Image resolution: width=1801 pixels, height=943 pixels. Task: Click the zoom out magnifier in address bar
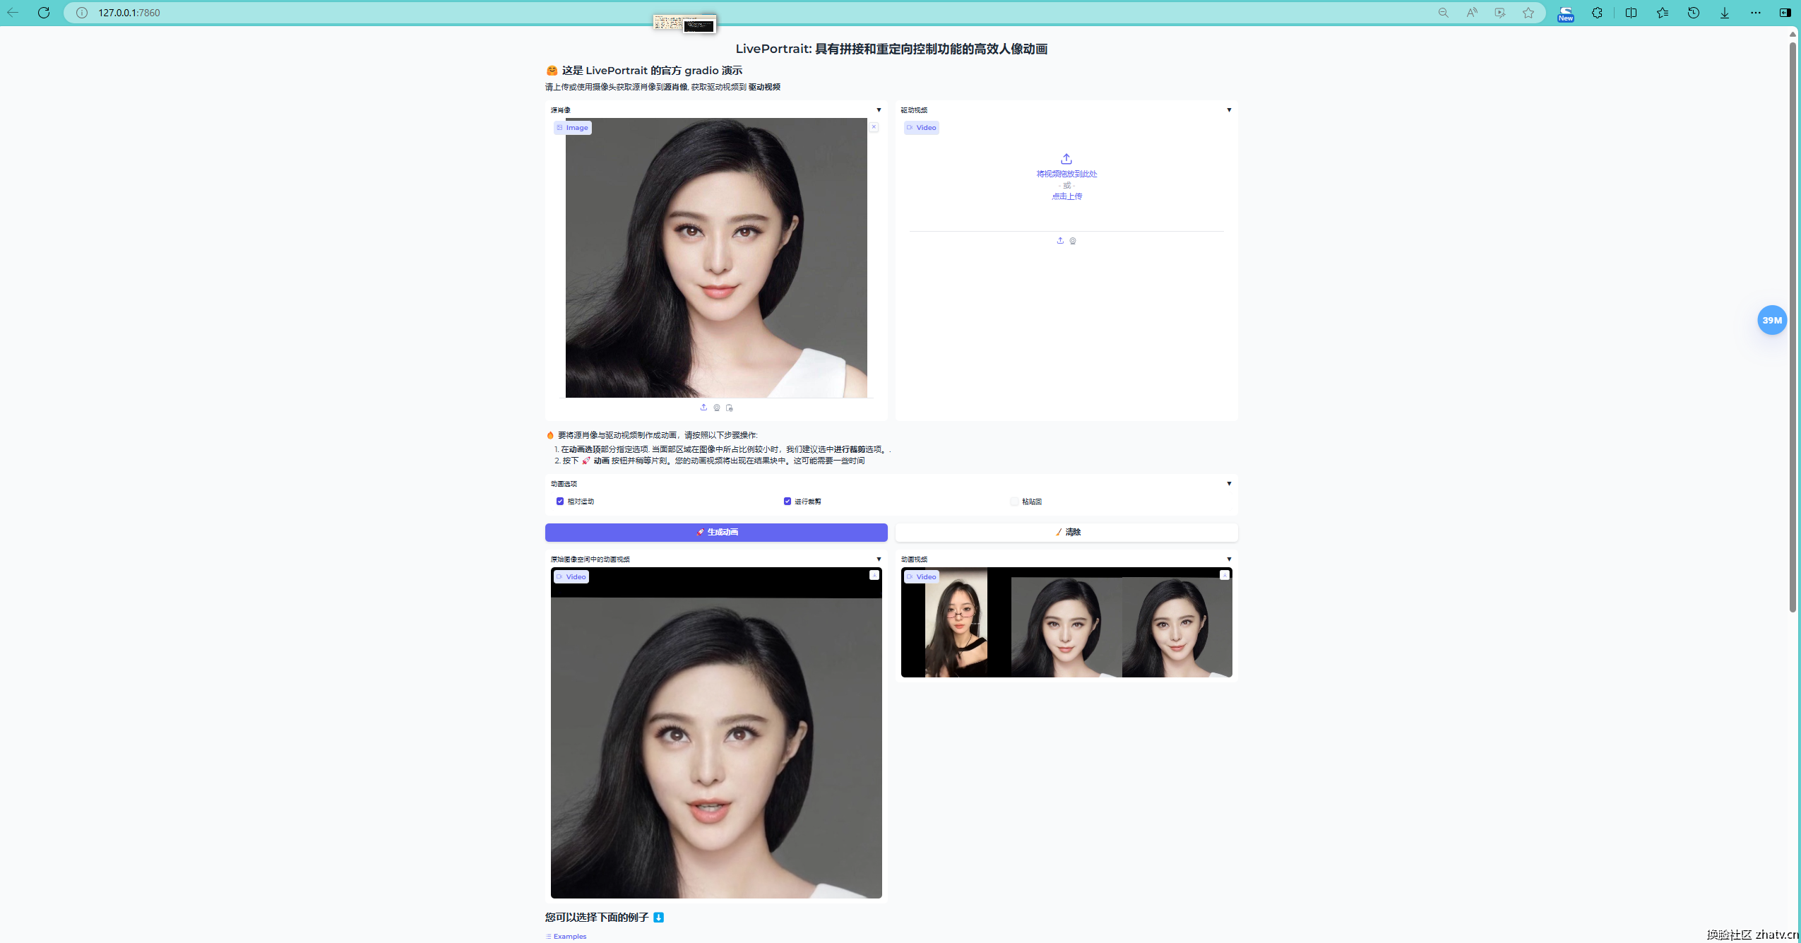click(1443, 13)
